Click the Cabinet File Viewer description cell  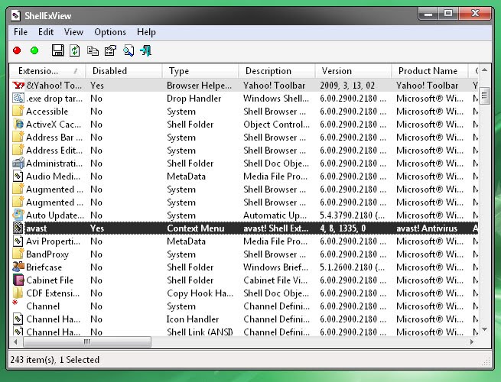275,280
